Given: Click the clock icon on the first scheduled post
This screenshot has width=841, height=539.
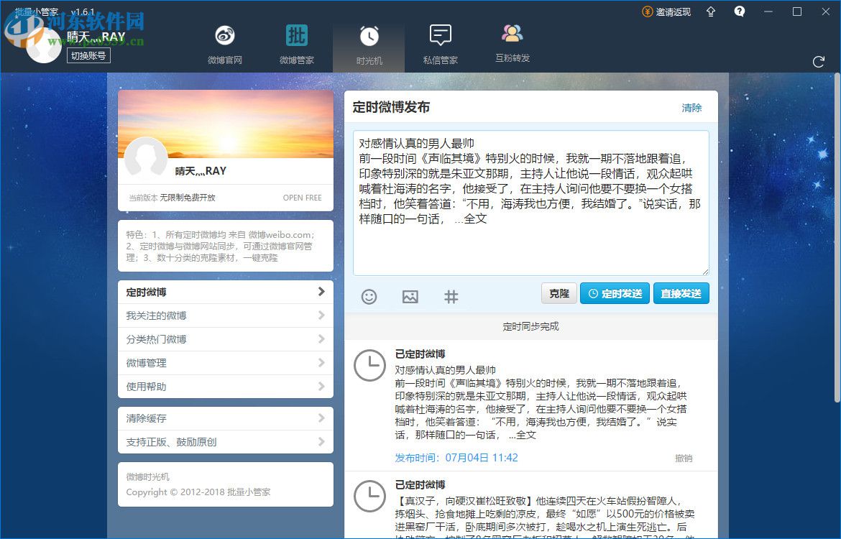Looking at the screenshot, I should pyautogui.click(x=369, y=366).
